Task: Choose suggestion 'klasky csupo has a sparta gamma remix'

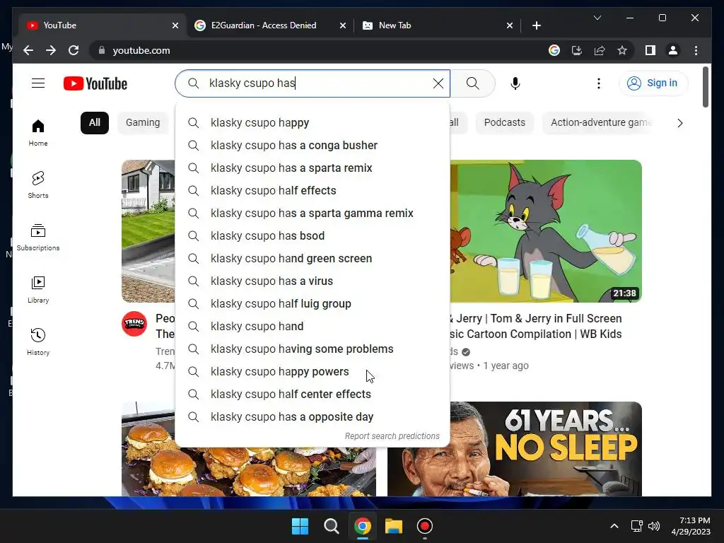Action: coord(312,214)
